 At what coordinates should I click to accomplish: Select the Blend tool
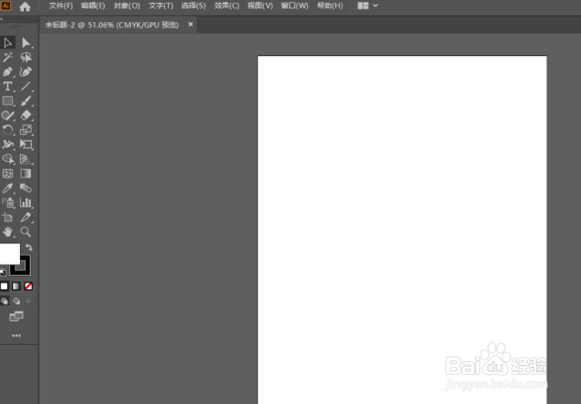(x=25, y=188)
